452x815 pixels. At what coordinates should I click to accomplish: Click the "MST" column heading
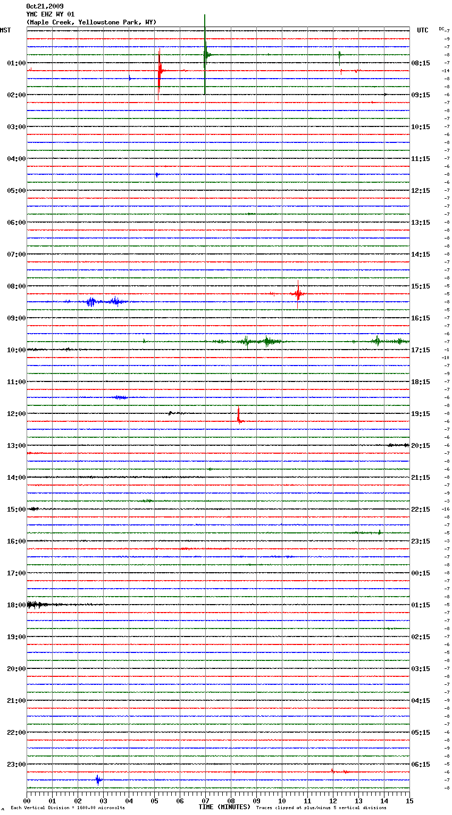click(x=5, y=30)
